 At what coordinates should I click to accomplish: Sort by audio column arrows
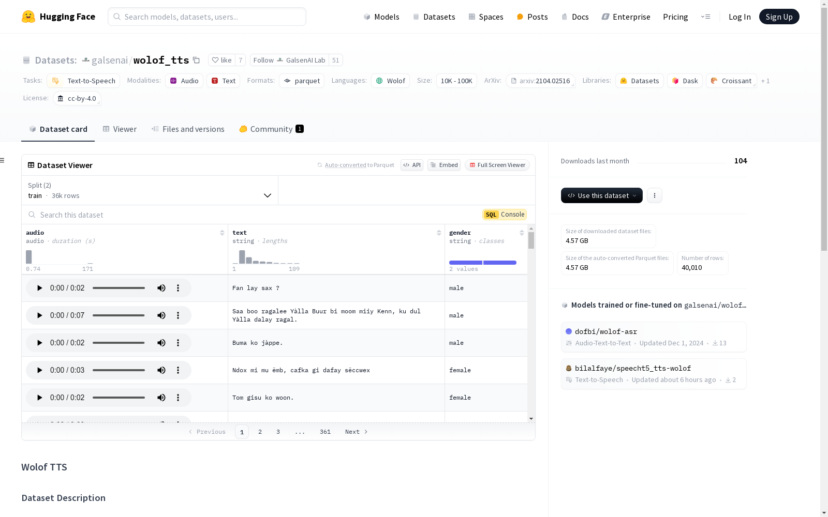(x=222, y=233)
